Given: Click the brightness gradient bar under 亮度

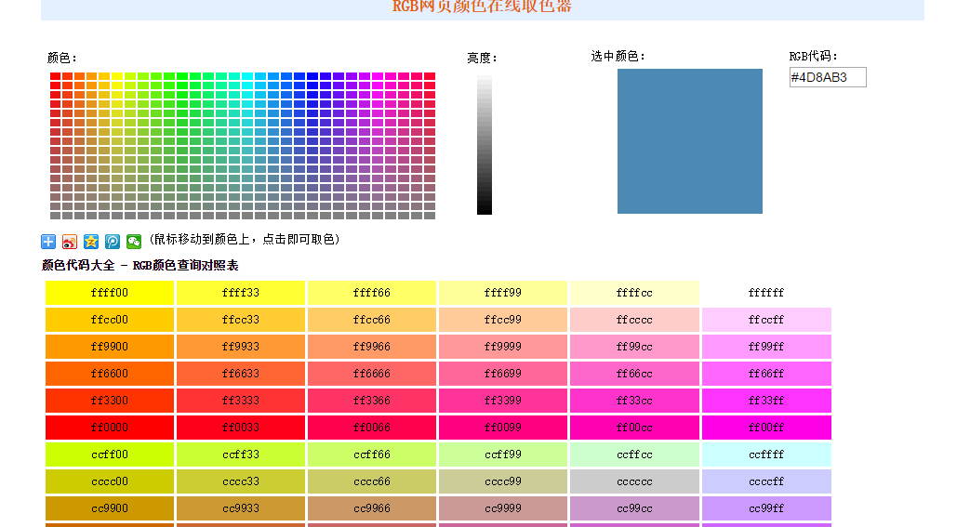Looking at the screenshot, I should coord(485,145).
